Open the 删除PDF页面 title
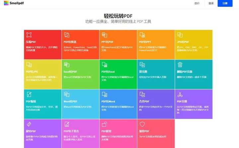This screenshot has width=239, height=148. (185, 72)
